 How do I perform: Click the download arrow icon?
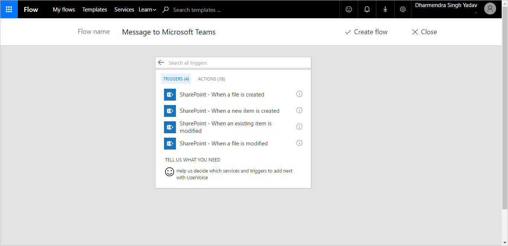[385, 9]
